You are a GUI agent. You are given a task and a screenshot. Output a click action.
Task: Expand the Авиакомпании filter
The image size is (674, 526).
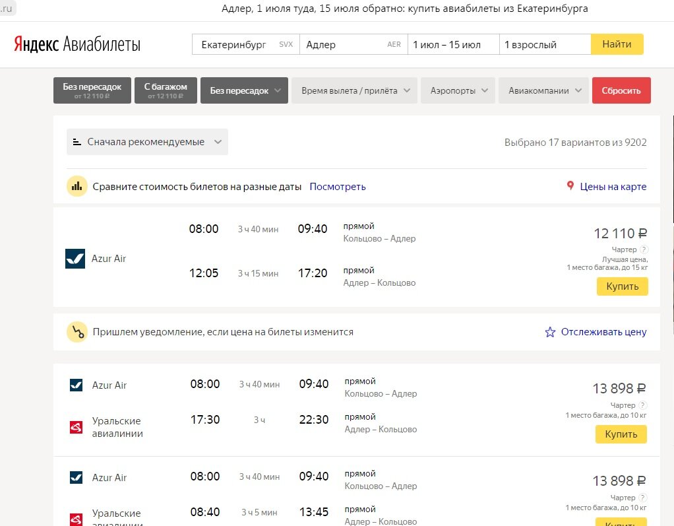pyautogui.click(x=543, y=90)
